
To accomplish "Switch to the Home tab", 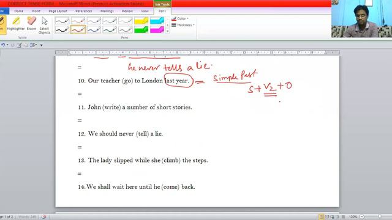I will click(19, 11).
